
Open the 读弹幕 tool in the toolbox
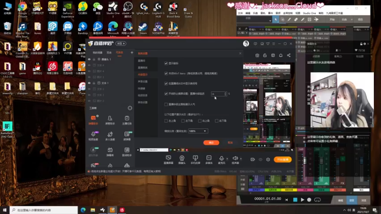click(x=127, y=136)
